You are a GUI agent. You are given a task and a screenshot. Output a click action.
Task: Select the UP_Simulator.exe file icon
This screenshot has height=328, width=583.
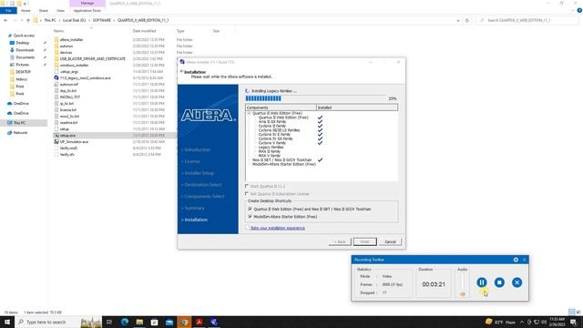click(x=56, y=142)
